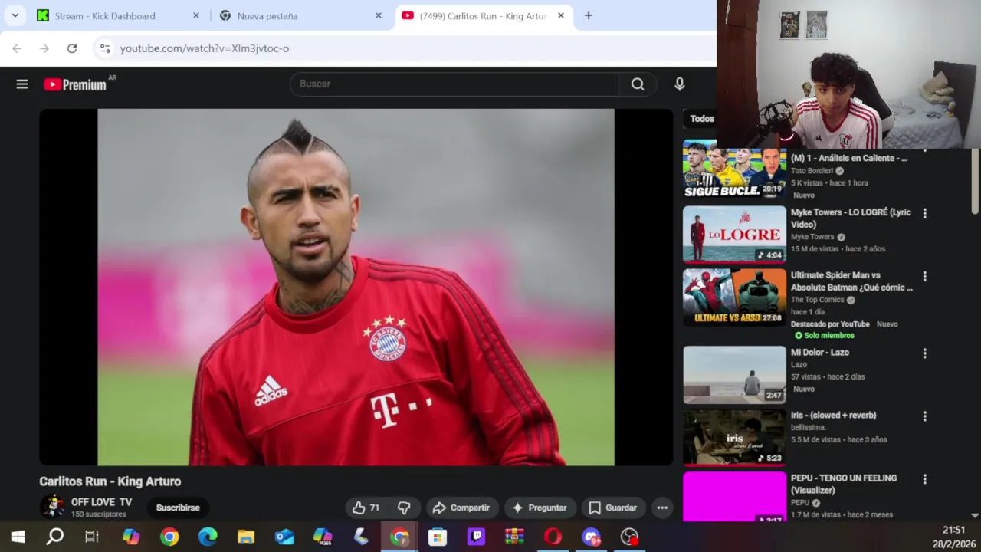Open Myke Towers LO LOGRÉ thumbnail

[x=734, y=234]
